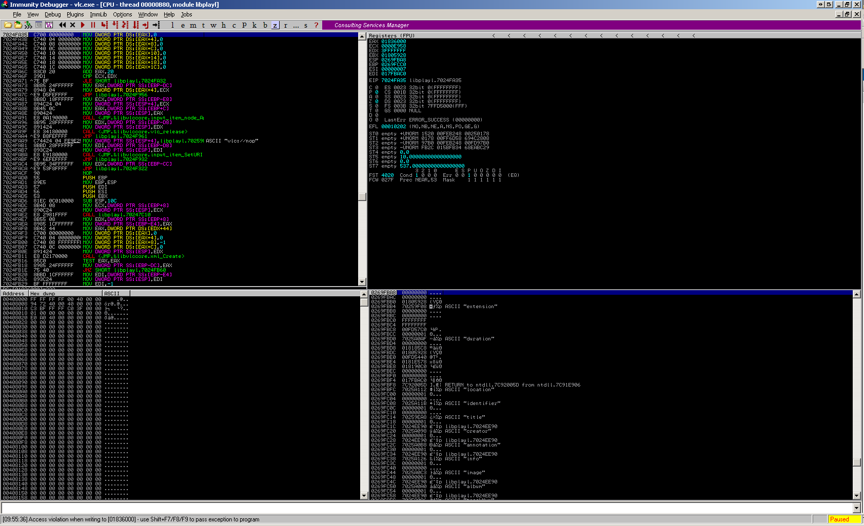
Task: Toggle the C carry flag value
Action: coord(377,88)
